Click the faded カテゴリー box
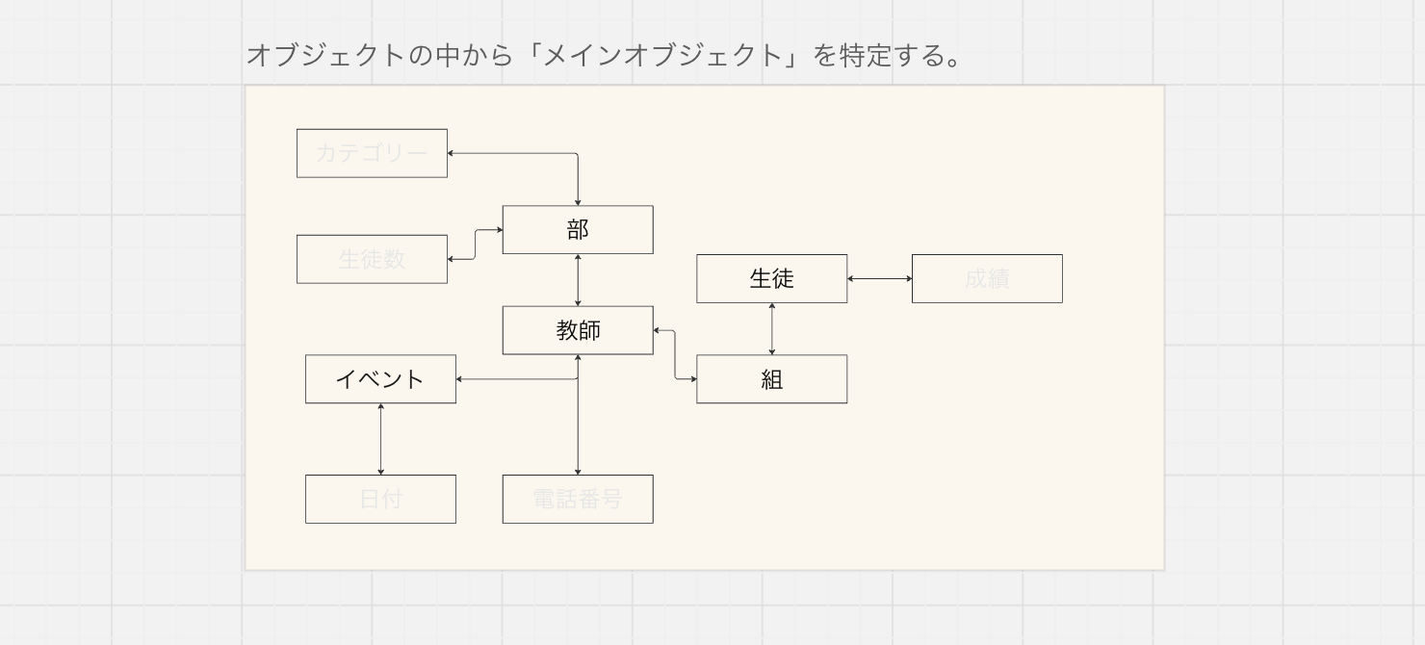Screen dimensions: 1425x645 pyautogui.click(x=372, y=153)
